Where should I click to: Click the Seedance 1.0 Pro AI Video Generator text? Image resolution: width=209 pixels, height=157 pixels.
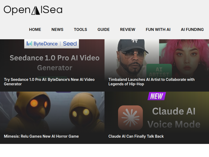[x=55, y=63]
